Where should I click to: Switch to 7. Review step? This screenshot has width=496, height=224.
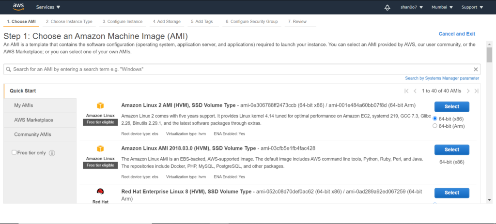(x=297, y=21)
